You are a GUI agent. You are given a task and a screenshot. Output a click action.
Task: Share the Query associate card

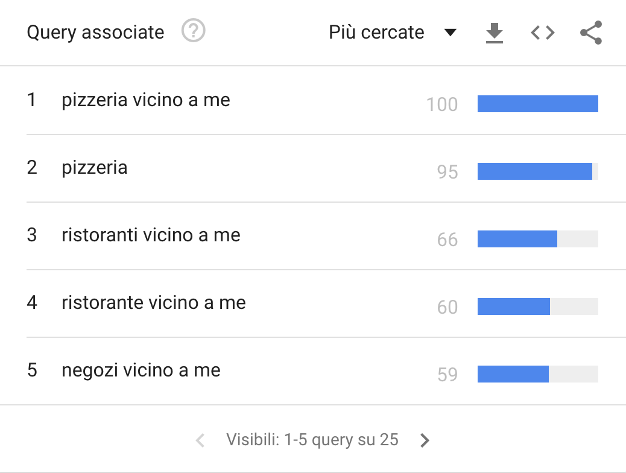(x=591, y=33)
